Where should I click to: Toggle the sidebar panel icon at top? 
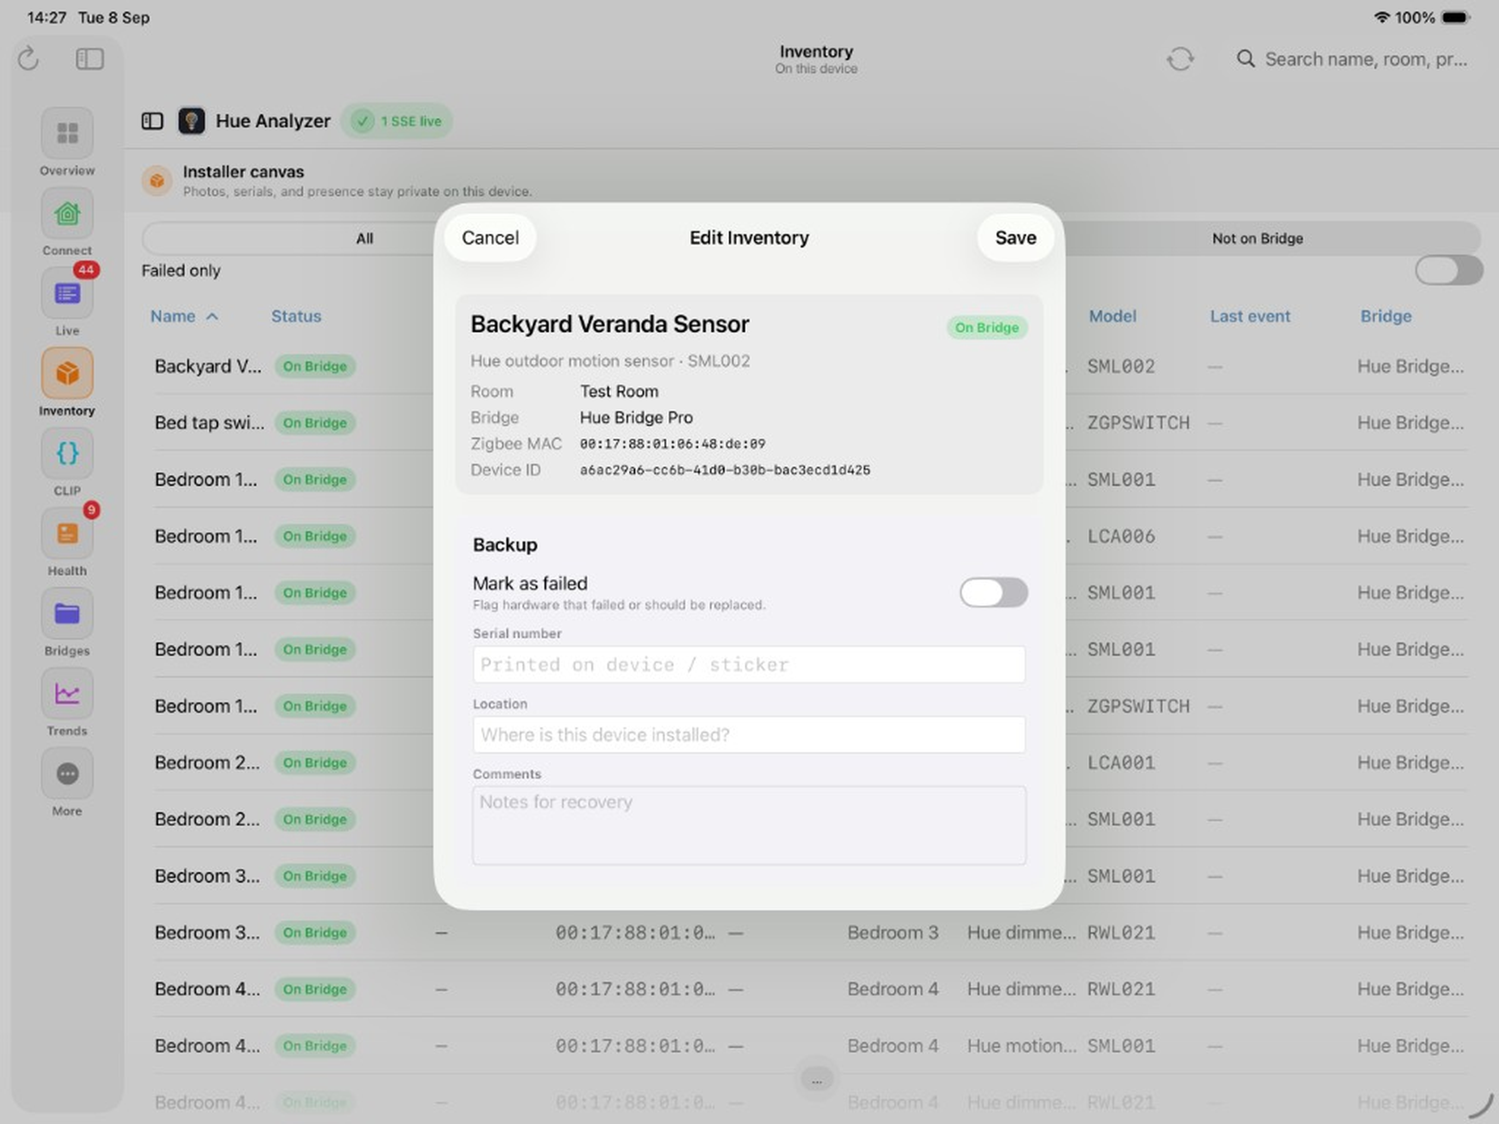[89, 59]
